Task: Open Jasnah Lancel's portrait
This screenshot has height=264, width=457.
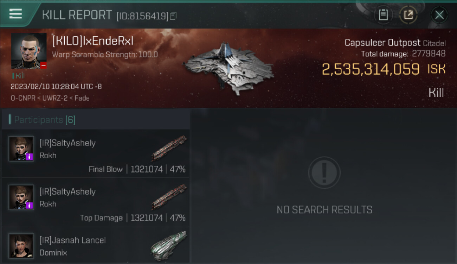Action: (21, 246)
